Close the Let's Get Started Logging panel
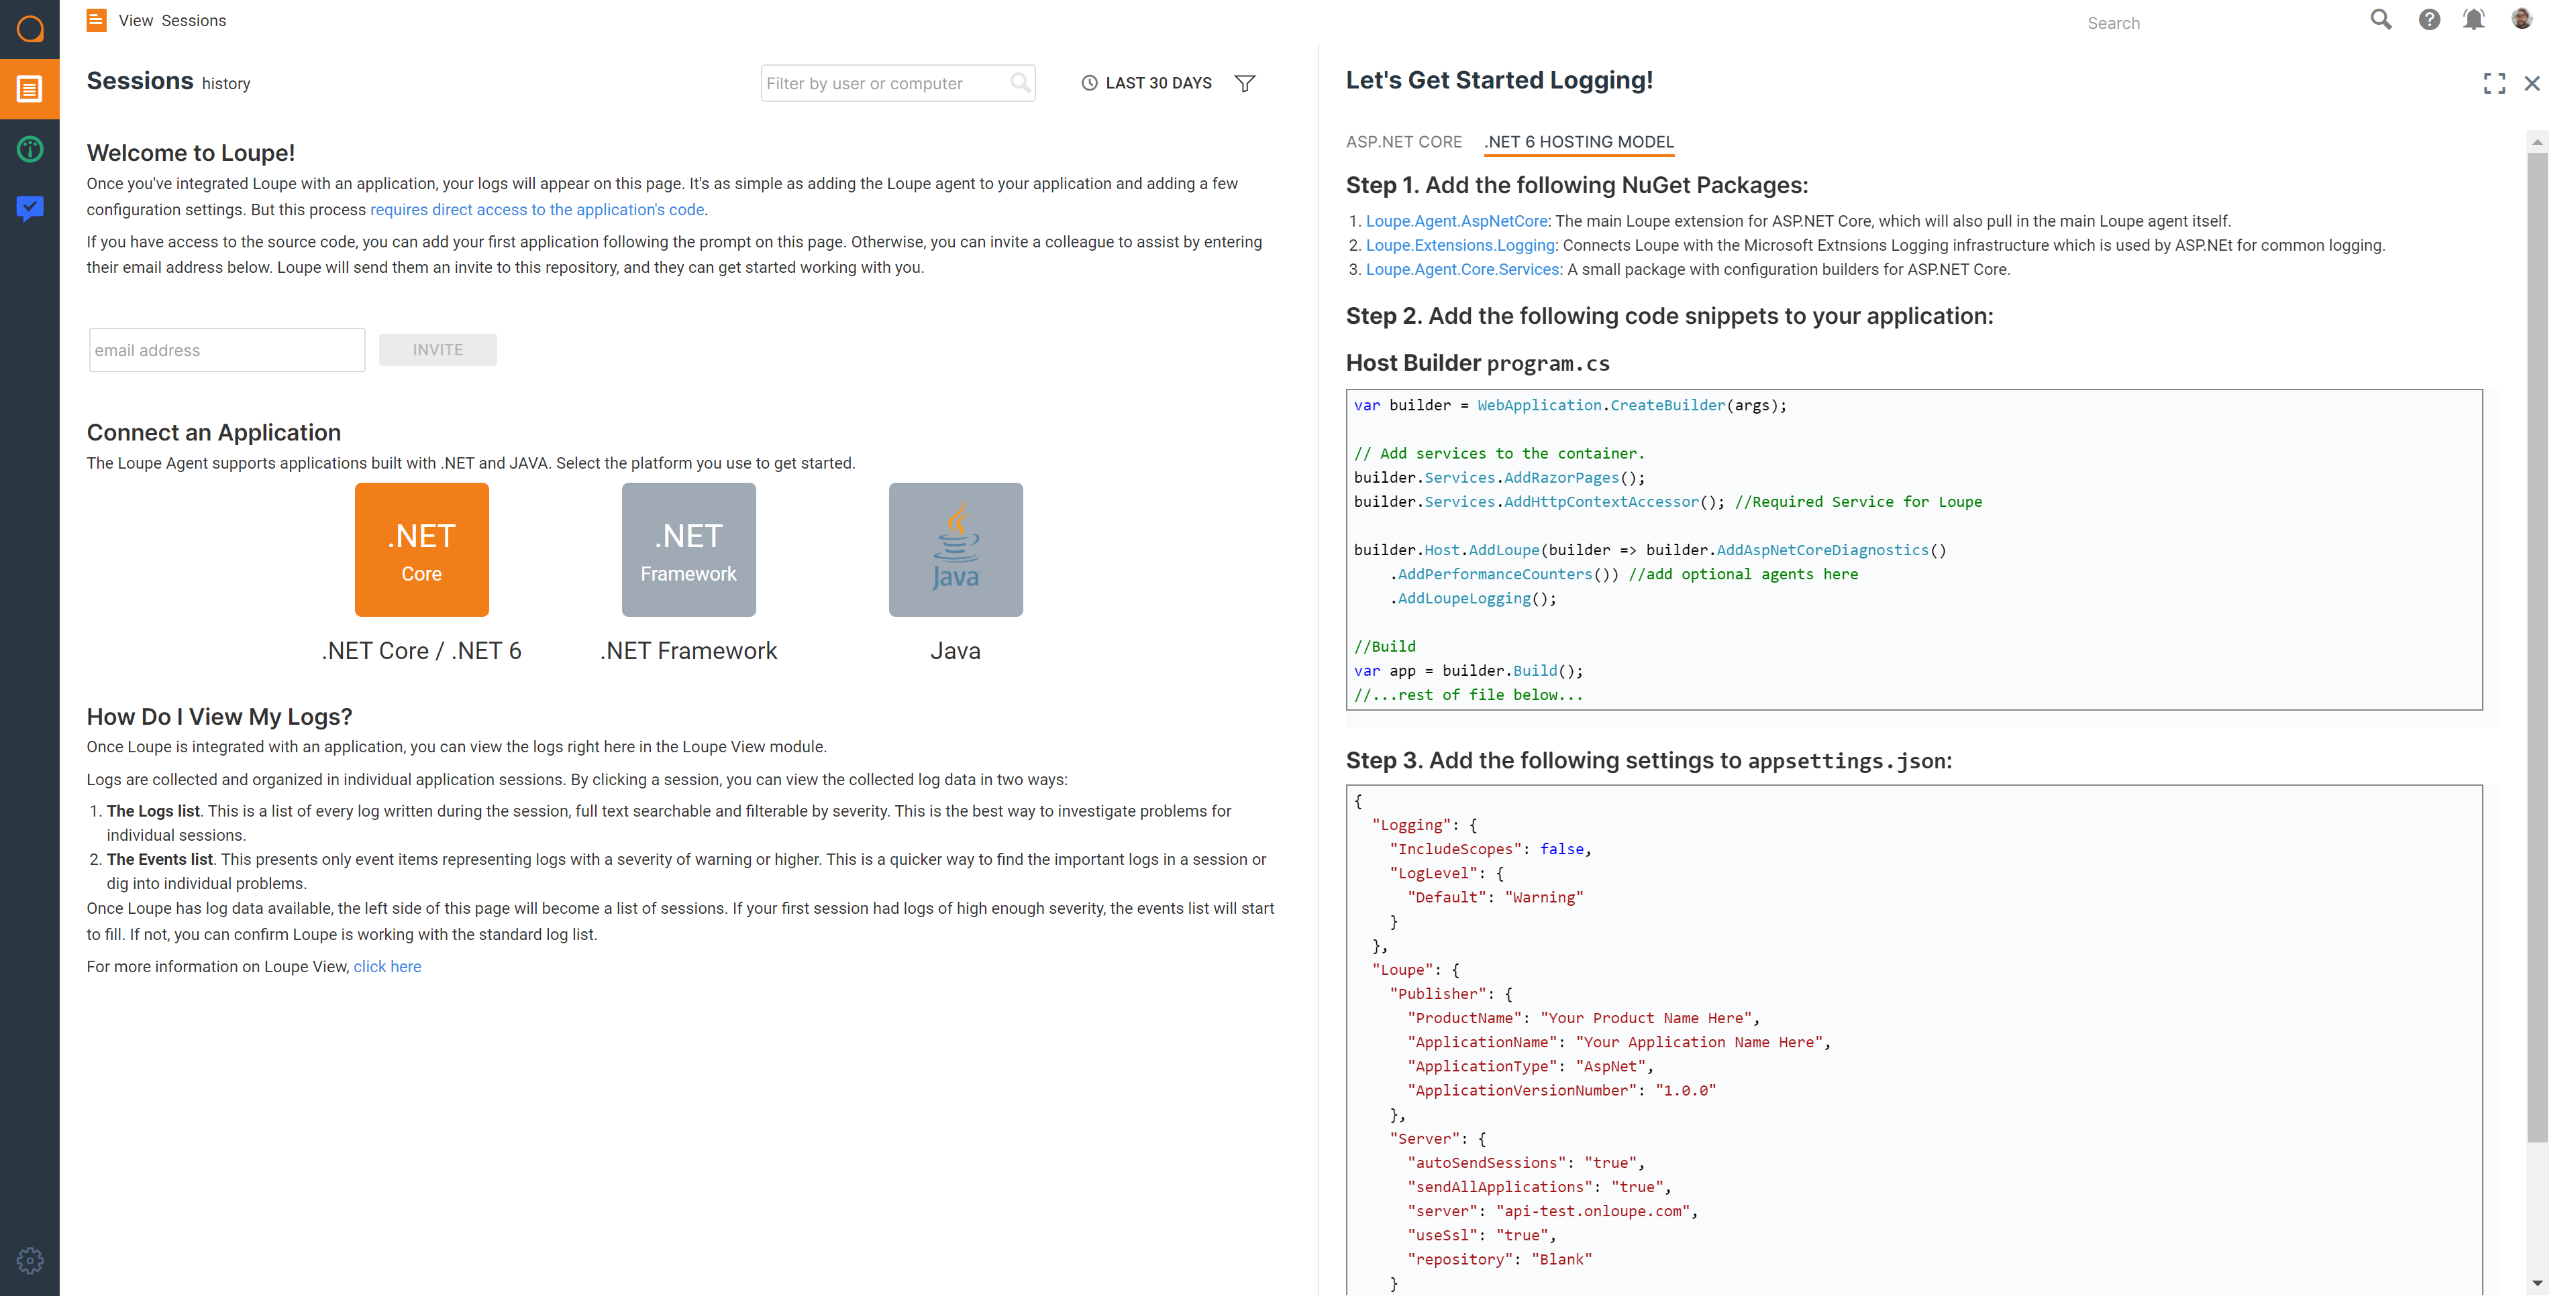 point(2532,83)
